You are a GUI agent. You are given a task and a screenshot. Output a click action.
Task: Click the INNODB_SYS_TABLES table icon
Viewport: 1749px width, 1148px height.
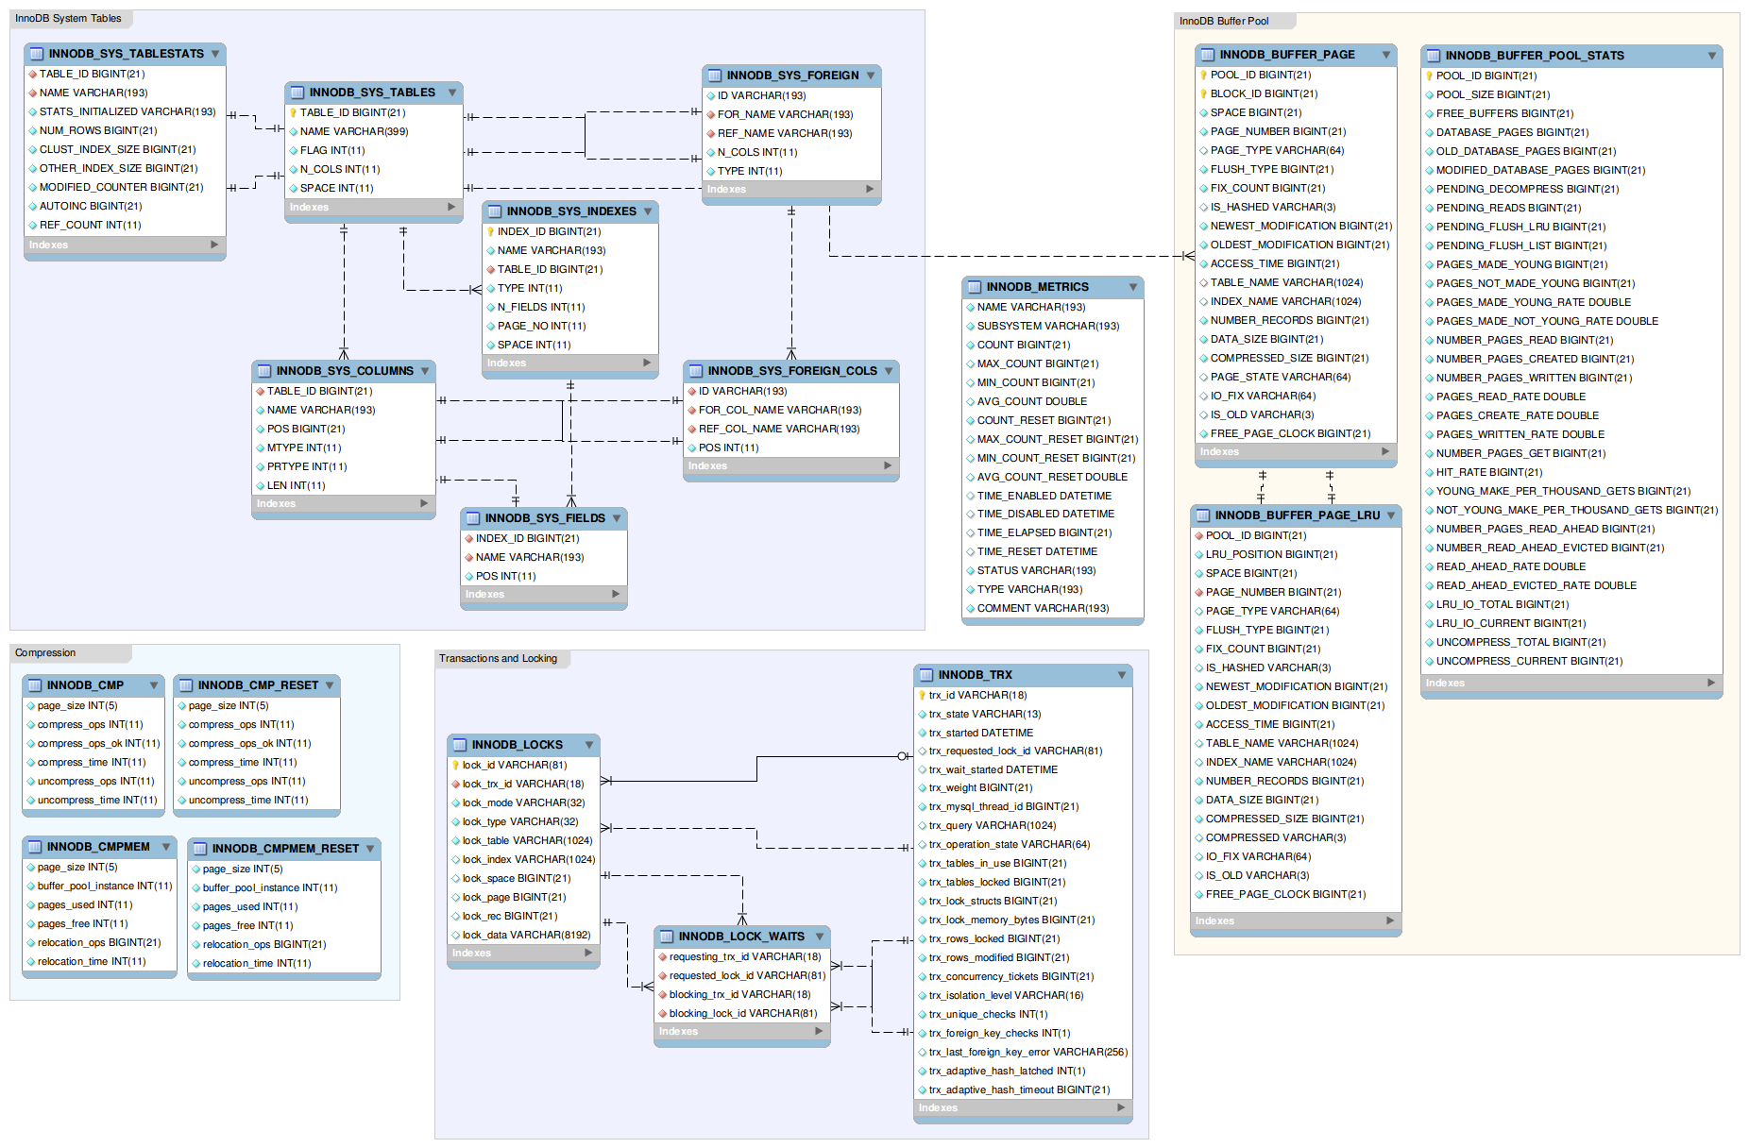pos(297,93)
